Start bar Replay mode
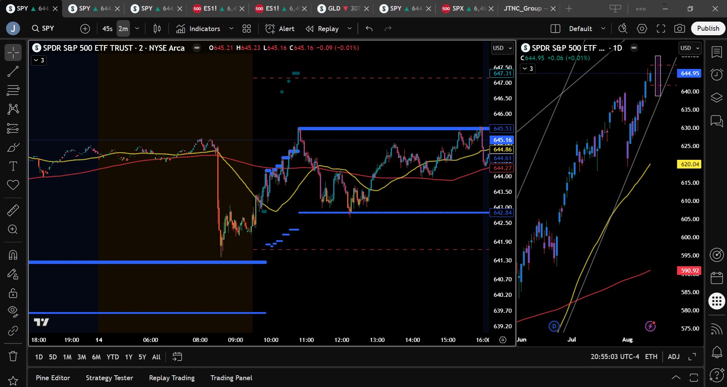The height and width of the screenshot is (387, 727). (322, 28)
